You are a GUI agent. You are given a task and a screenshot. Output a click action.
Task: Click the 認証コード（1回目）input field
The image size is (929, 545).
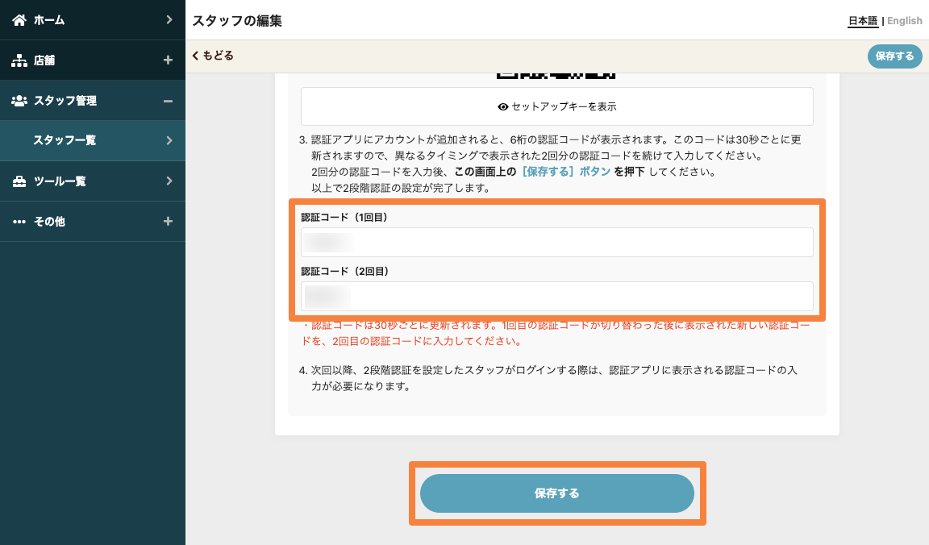556,243
